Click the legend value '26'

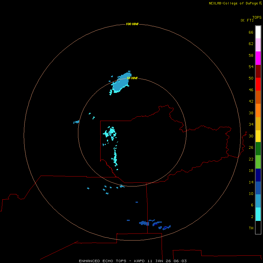click(x=251, y=148)
